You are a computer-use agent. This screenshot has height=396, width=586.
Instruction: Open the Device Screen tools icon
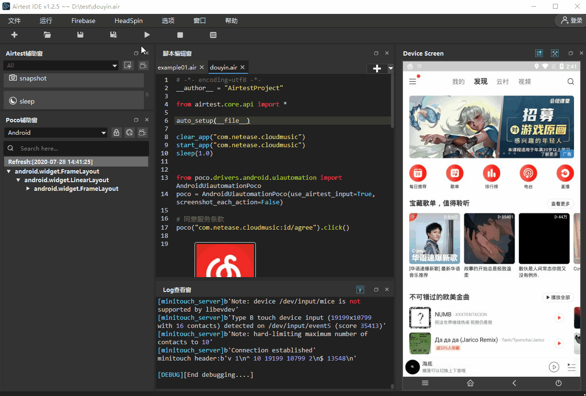(555, 53)
